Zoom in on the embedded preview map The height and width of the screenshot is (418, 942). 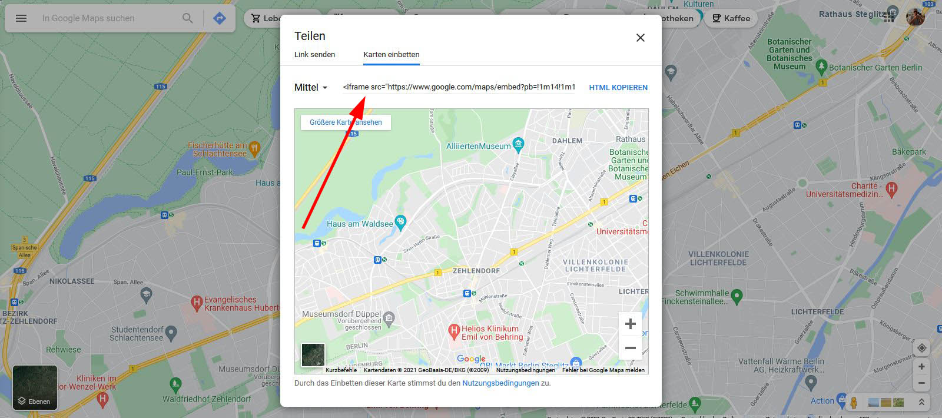tap(630, 324)
